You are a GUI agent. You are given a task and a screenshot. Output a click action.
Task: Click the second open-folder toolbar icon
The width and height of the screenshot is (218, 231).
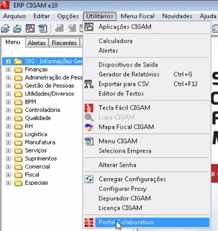[18, 28]
